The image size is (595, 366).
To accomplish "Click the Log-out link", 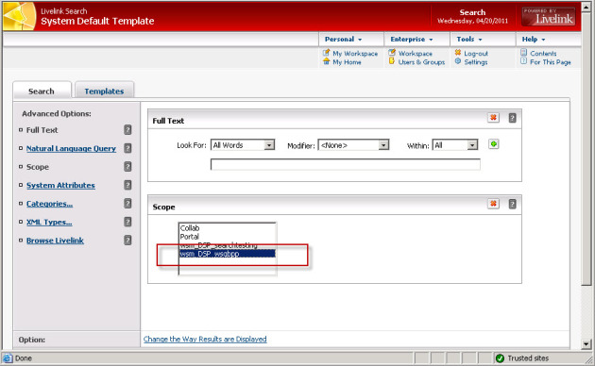I will point(476,54).
